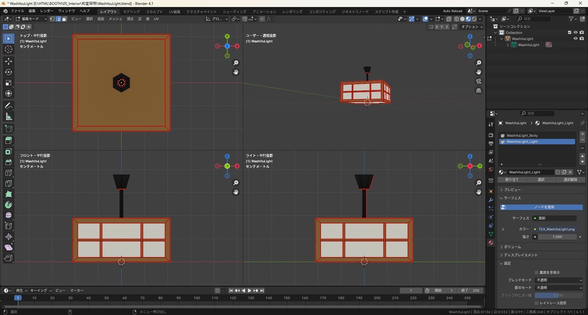Open the ブレンドモード dropdown
Image resolution: width=588 pixels, height=315 pixels.
558,280
